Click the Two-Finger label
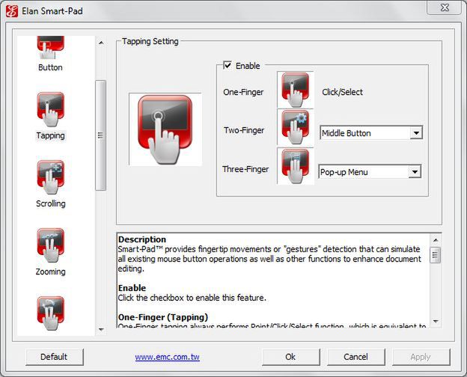The width and height of the screenshot is (467, 377). pyautogui.click(x=244, y=130)
